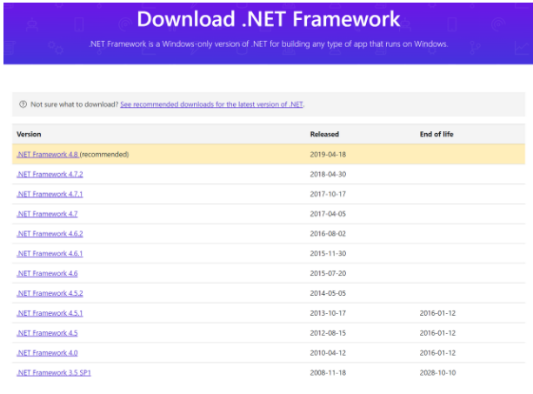Open the .NET Framework 4.5.1 link
533x394 pixels.
pyautogui.click(x=50, y=313)
